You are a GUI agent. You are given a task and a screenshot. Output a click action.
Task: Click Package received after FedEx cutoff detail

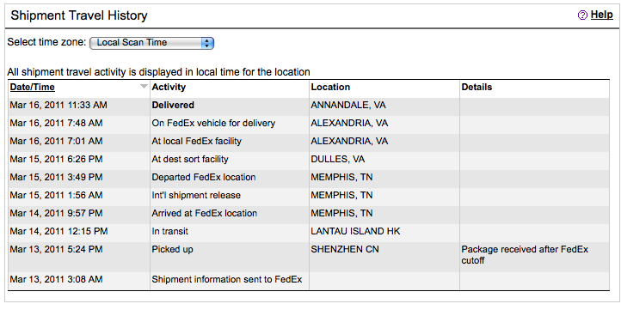(x=525, y=255)
